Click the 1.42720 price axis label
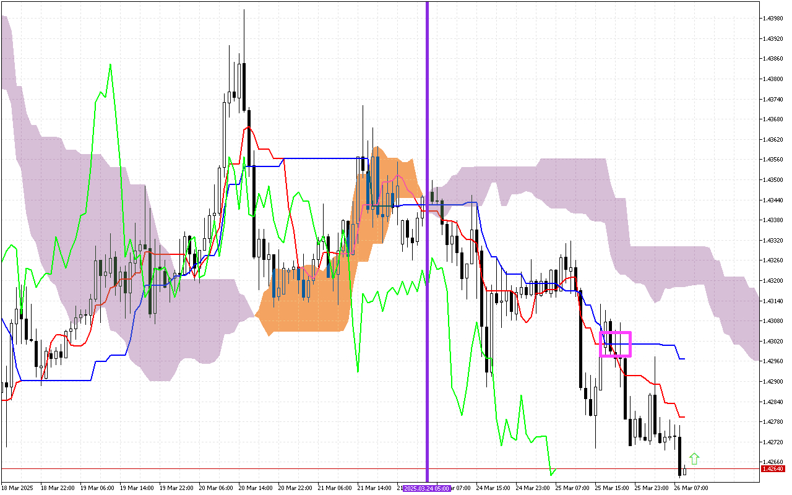Image resolution: width=792 pixels, height=495 pixels. coord(774,442)
